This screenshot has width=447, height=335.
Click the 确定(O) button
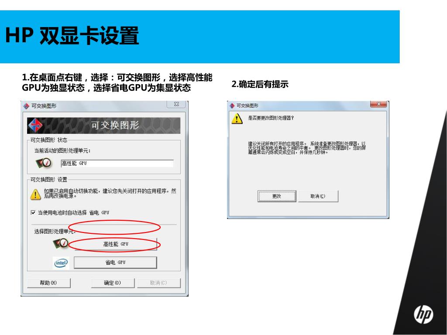pyautogui.click(x=113, y=283)
